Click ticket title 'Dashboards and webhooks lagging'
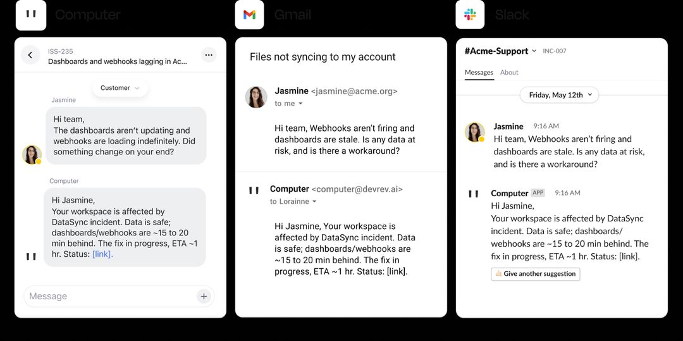Image resolution: width=683 pixels, height=341 pixels. [x=118, y=62]
